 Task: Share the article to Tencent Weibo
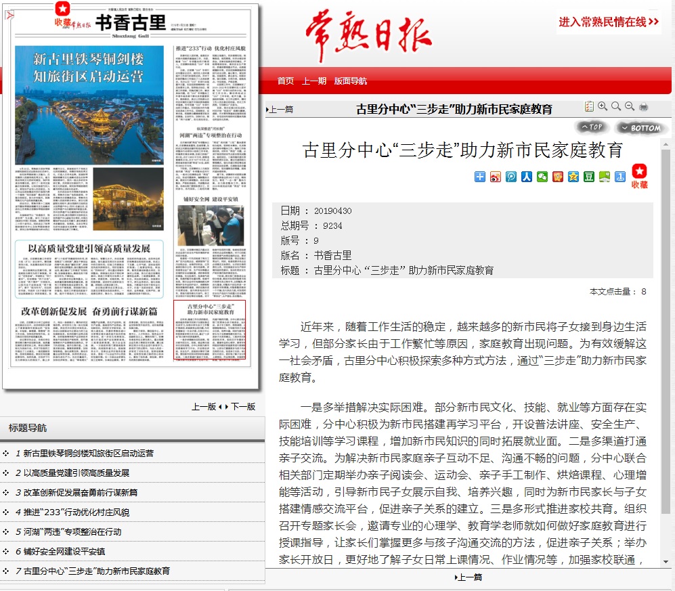[511, 177]
